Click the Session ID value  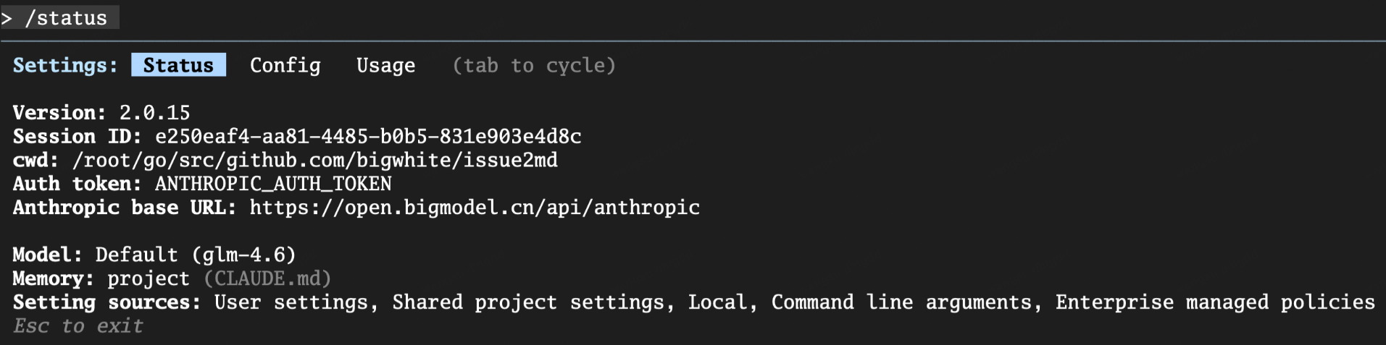coord(368,137)
